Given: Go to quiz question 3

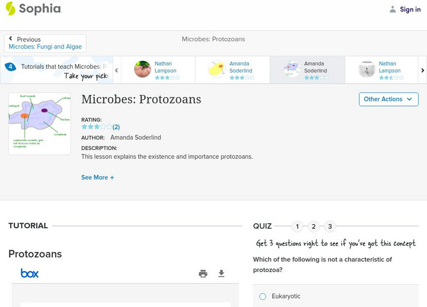Looking at the screenshot, I should pyautogui.click(x=330, y=227).
